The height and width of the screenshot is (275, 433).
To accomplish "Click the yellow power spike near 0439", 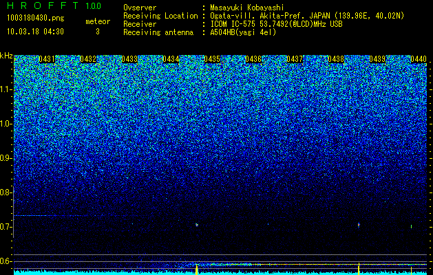I will pos(359,269).
